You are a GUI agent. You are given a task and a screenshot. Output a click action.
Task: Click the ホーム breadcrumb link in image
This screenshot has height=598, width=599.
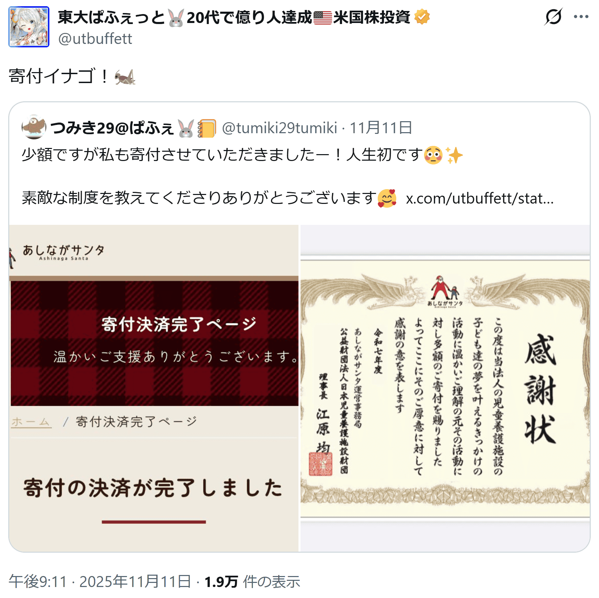coord(31,422)
